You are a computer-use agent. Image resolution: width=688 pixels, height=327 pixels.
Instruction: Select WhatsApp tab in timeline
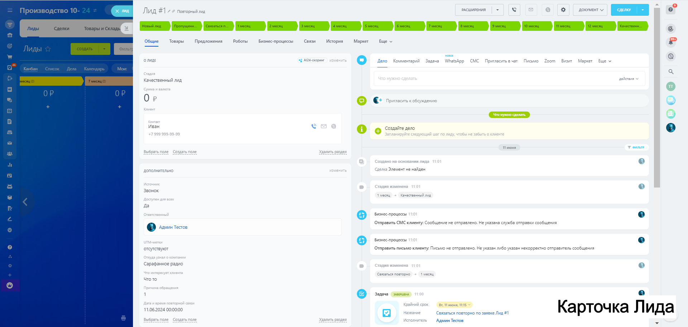454,61
